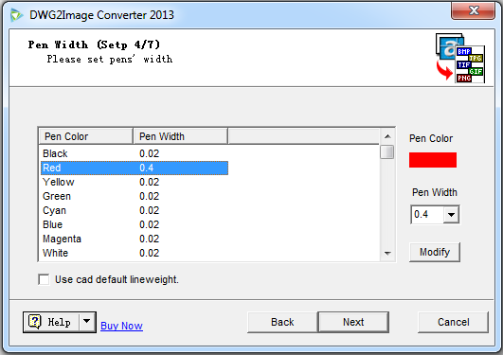Image resolution: width=503 pixels, height=355 pixels.
Task: Cancel the conversion wizard
Action: (453, 322)
